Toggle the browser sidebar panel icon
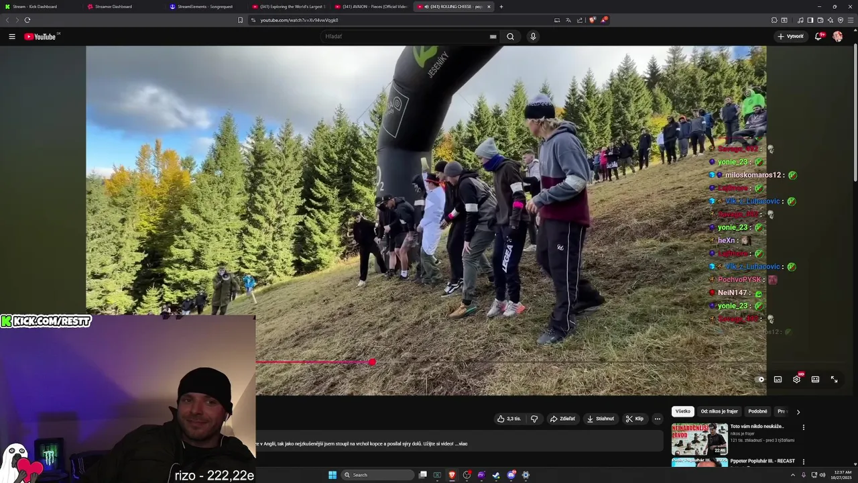 (810, 20)
